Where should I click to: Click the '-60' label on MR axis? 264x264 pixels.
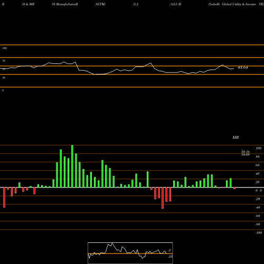(258, 216)
